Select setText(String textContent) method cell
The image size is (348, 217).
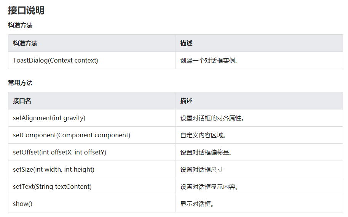(x=52, y=186)
